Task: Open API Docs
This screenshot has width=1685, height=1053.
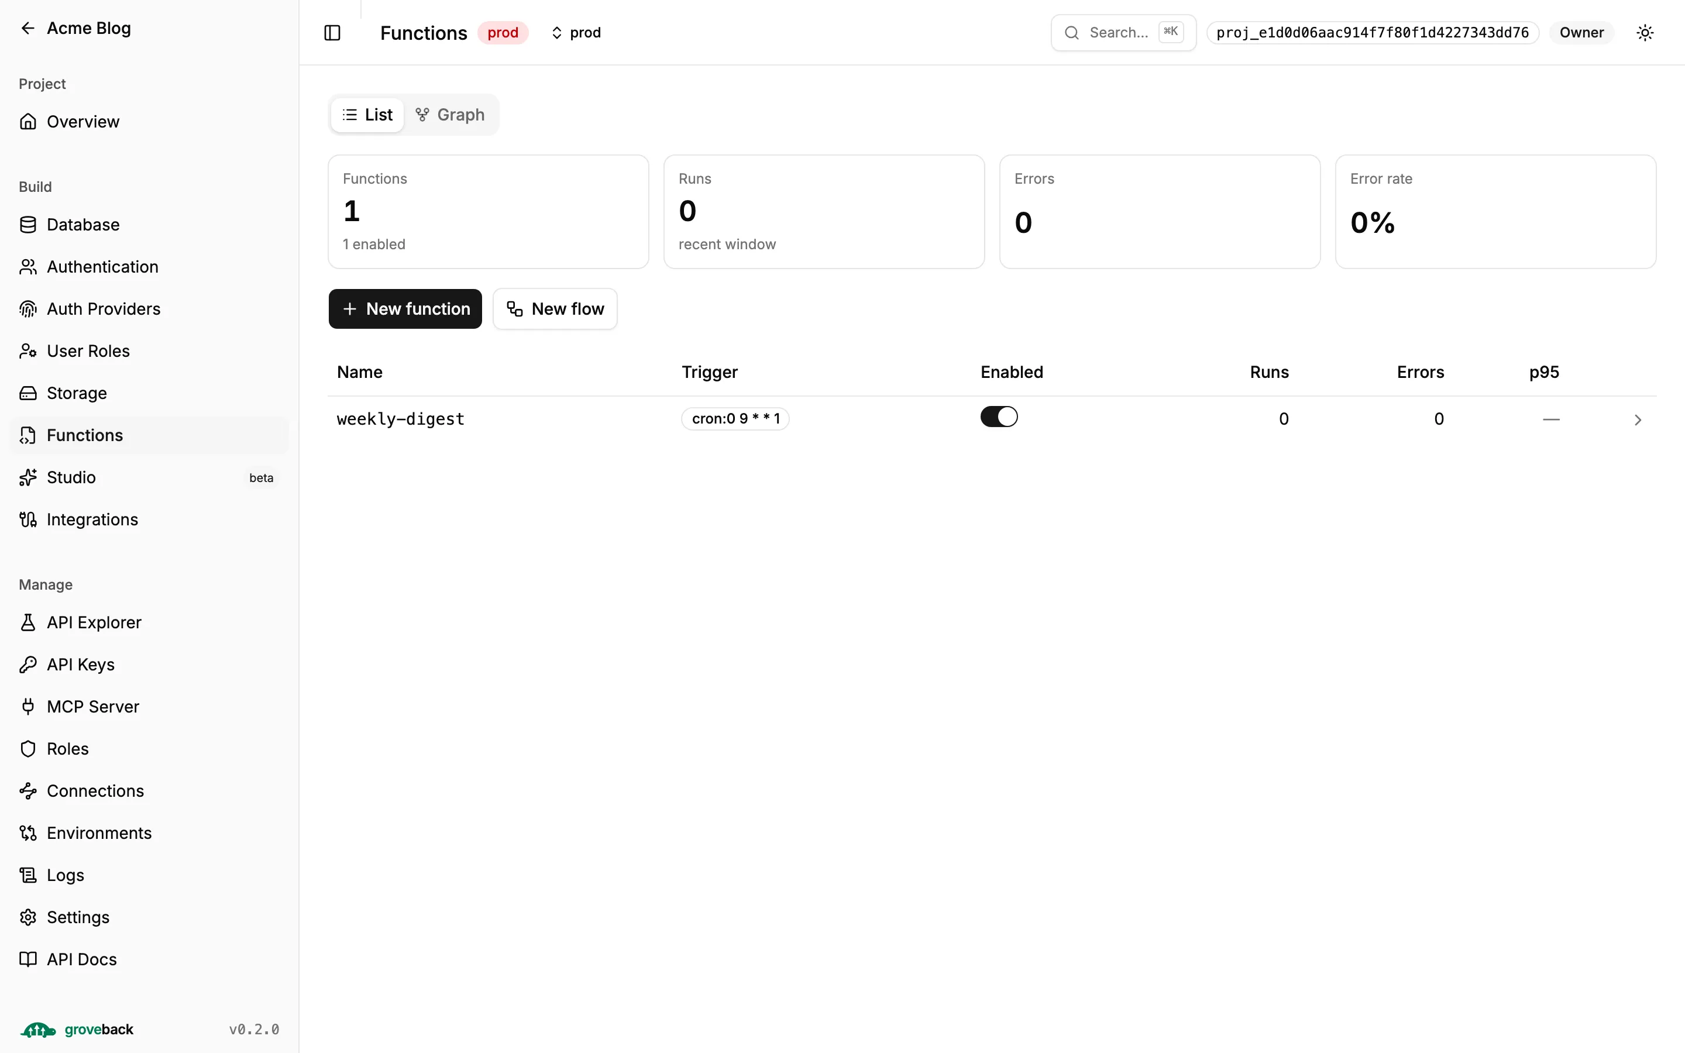Action: coord(149,959)
